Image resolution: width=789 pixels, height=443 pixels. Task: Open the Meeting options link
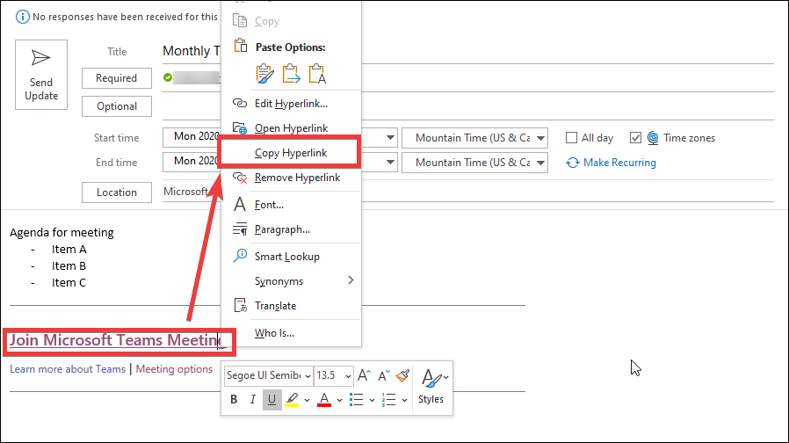click(x=174, y=369)
